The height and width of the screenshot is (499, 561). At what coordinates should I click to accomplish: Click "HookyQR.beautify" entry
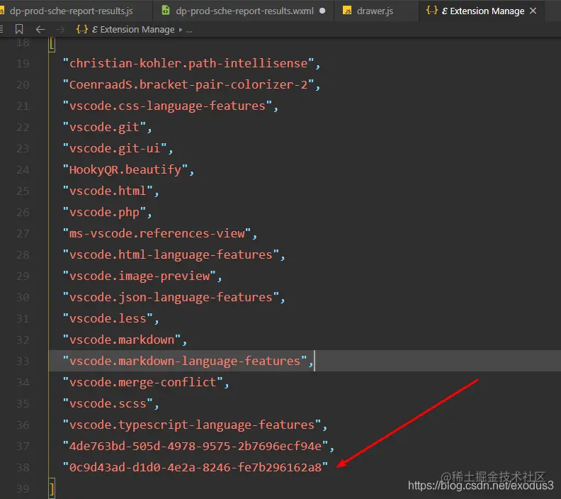click(x=125, y=170)
